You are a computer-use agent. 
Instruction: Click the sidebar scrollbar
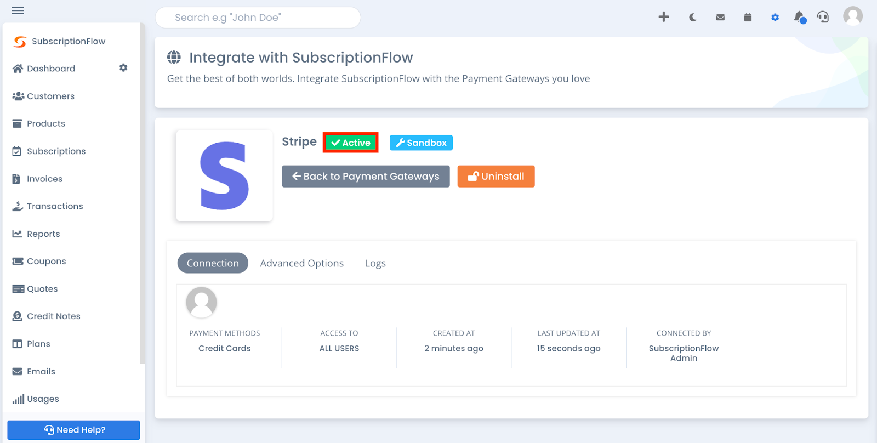click(143, 193)
